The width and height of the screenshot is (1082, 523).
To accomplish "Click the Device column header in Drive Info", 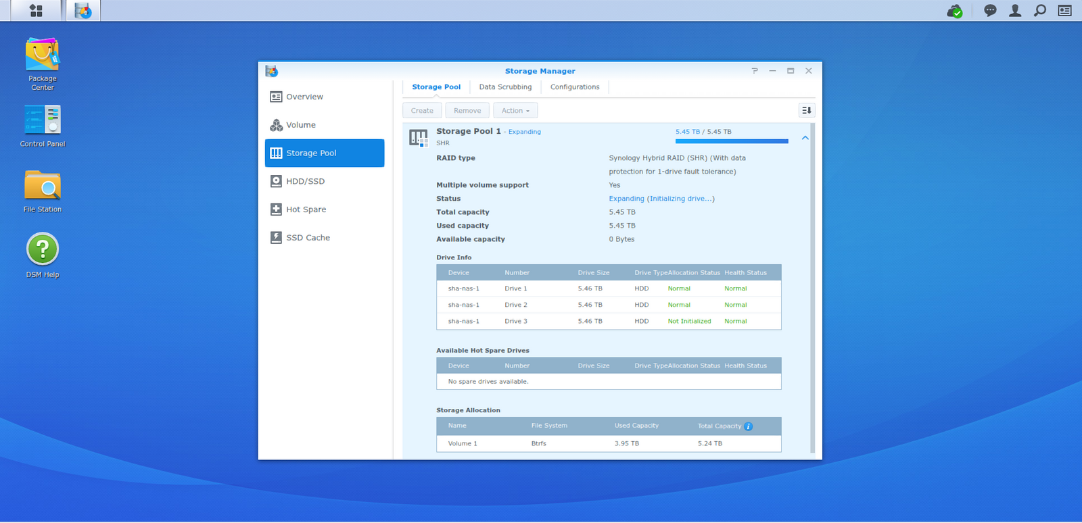I will 458,273.
